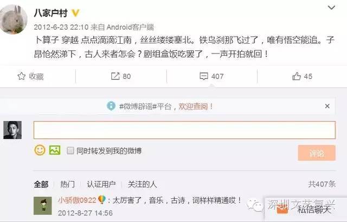Open 八家户村 profile name link
The height and width of the screenshot is (222, 347).
point(50,13)
